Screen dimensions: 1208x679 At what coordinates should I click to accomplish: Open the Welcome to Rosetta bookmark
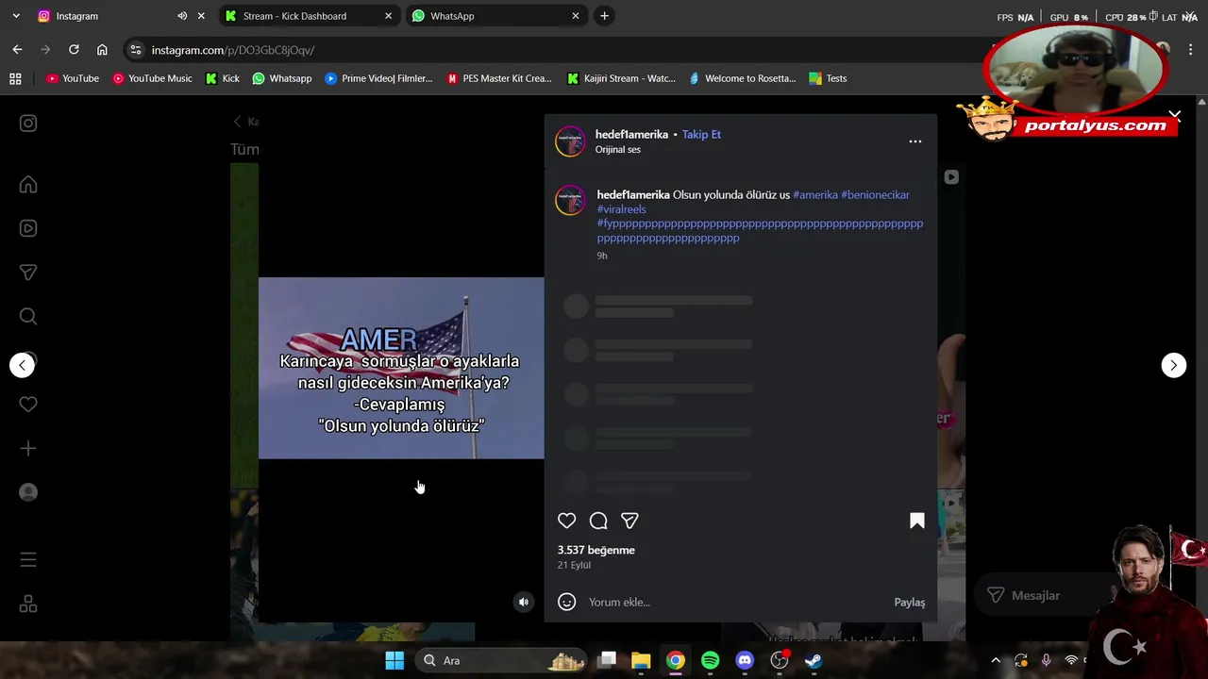(742, 78)
